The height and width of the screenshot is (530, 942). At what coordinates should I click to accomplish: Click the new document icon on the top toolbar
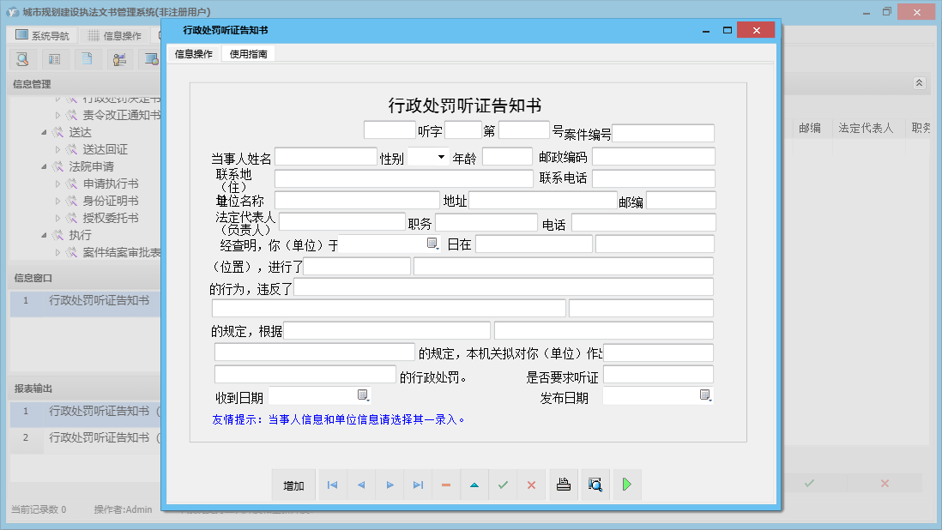pos(87,59)
